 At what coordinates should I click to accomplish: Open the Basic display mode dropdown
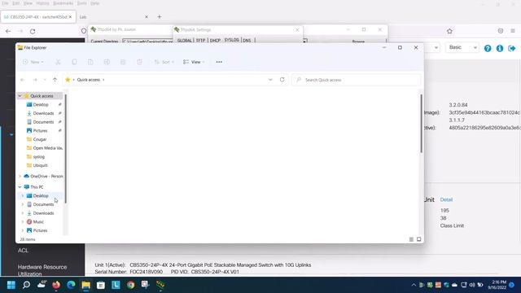pyautogui.click(x=462, y=47)
